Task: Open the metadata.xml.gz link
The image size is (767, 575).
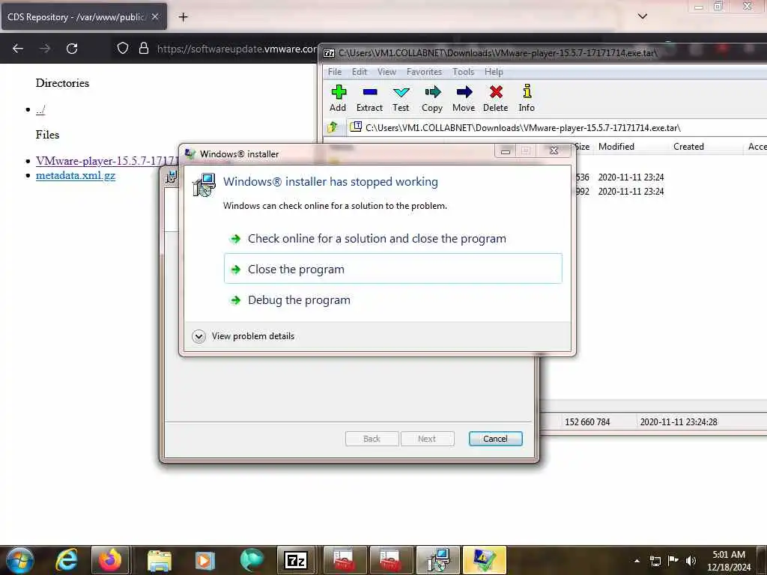Action: (76, 175)
